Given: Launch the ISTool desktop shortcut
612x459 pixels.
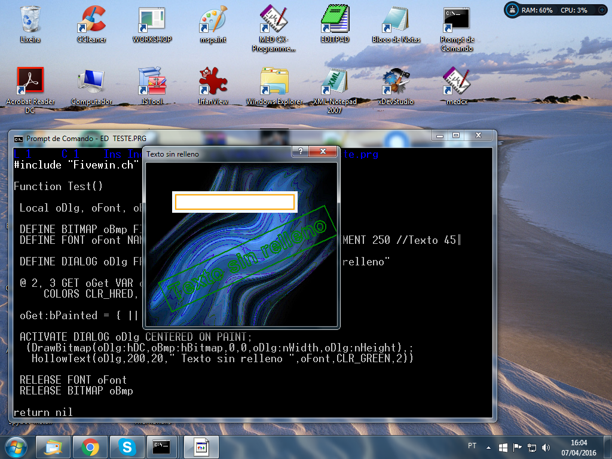Looking at the screenshot, I should point(152,82).
